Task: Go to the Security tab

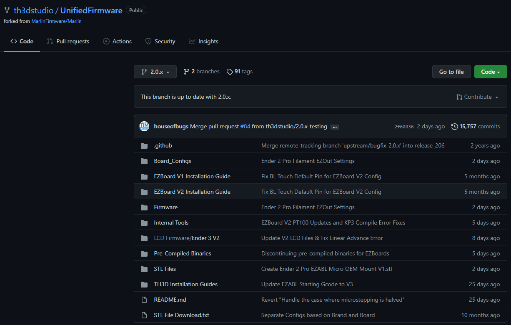Action: tap(160, 41)
